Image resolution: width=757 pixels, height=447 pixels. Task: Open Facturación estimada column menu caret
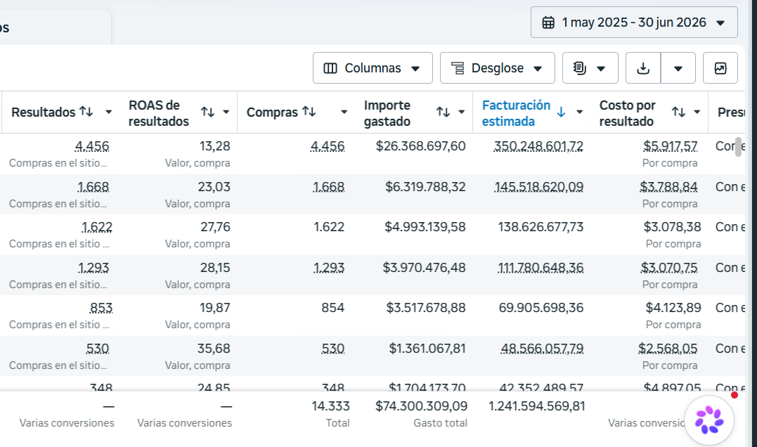pos(579,112)
